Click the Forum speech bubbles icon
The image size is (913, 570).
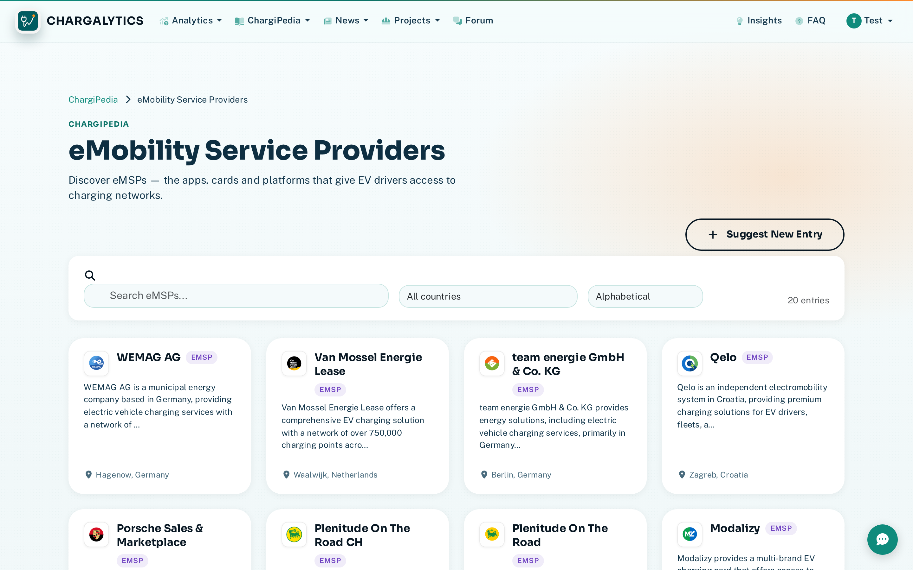point(457,21)
